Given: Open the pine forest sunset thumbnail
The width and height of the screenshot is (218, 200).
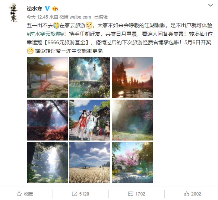Looking at the screenshot, I should [x=132, y=78].
